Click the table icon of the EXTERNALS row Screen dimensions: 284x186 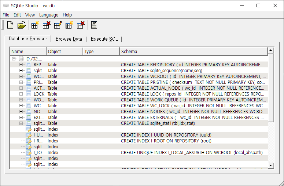[29, 117]
